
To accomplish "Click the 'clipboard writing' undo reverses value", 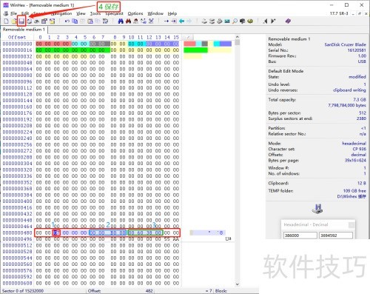I will (x=349, y=90).
